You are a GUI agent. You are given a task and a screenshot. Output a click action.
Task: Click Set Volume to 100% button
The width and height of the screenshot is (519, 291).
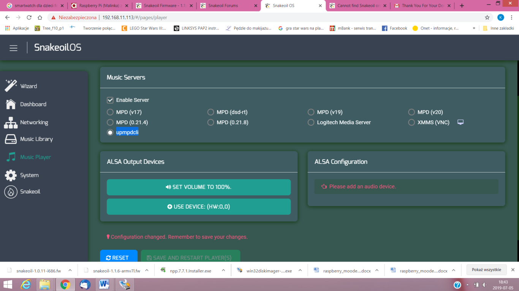(199, 187)
